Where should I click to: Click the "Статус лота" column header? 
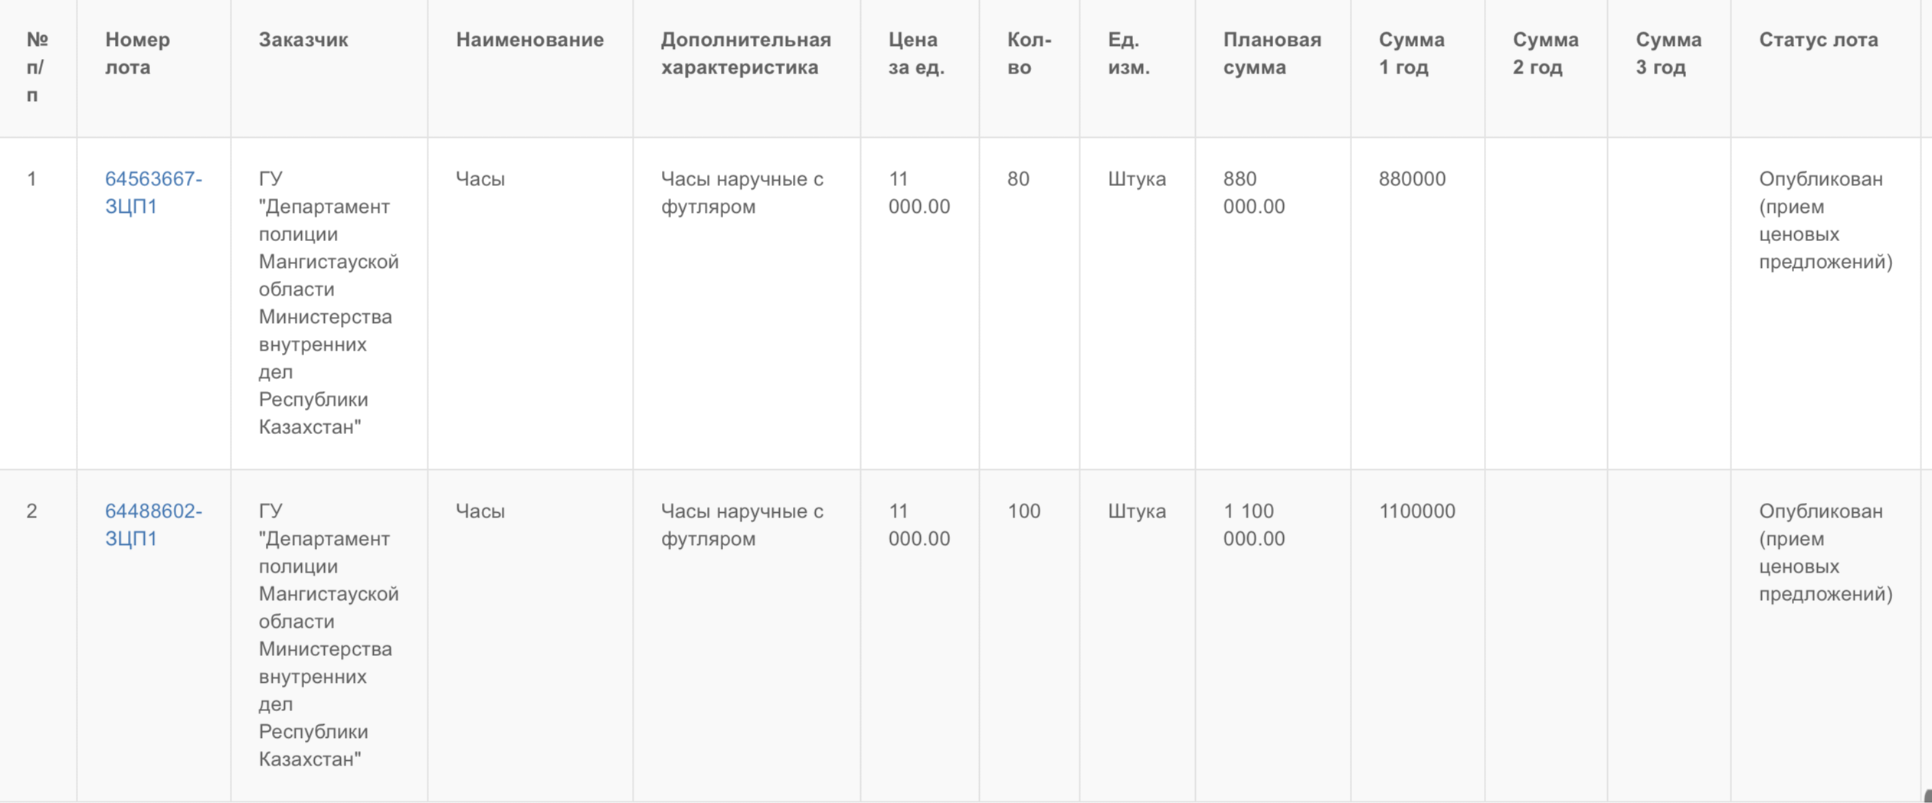[1818, 40]
